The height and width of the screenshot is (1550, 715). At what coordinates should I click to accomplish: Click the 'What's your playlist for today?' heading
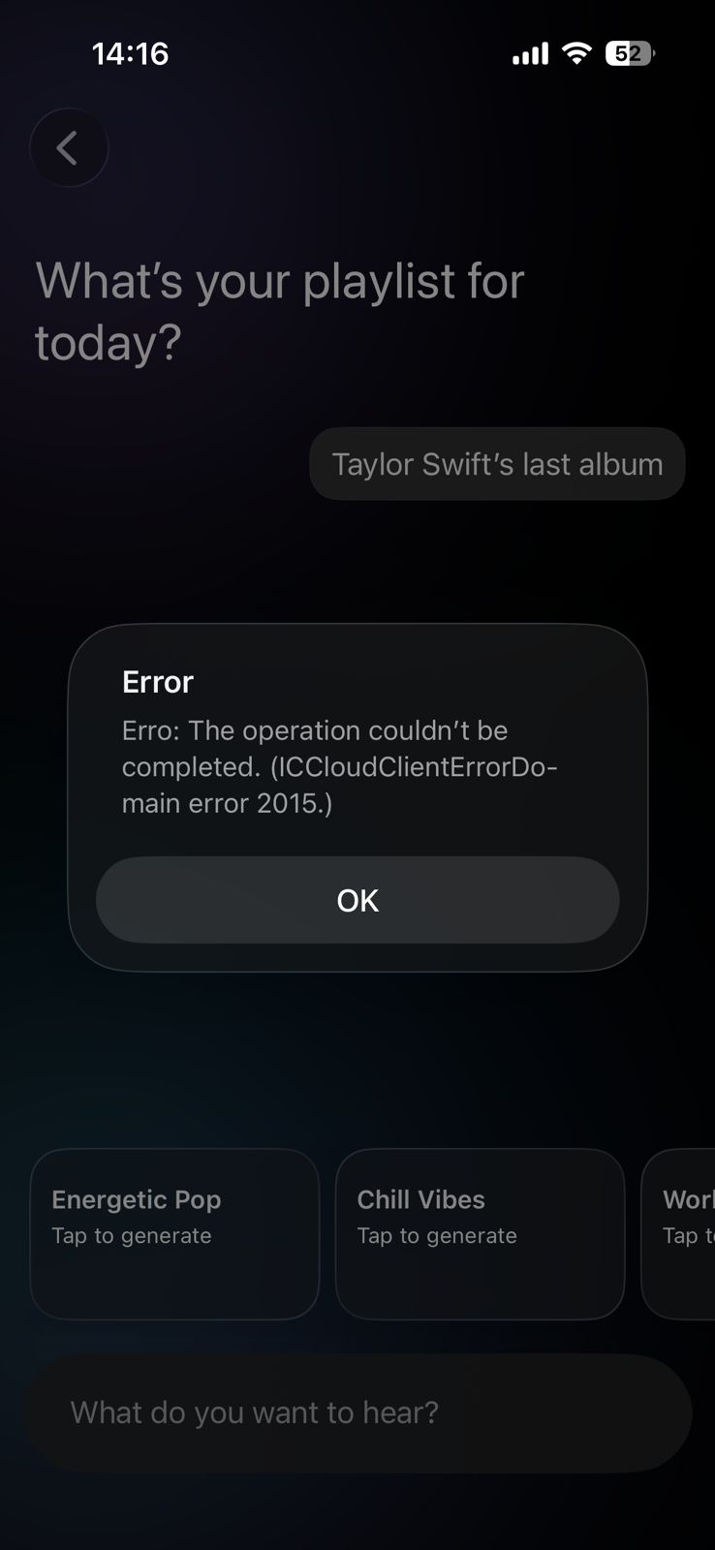(x=280, y=311)
